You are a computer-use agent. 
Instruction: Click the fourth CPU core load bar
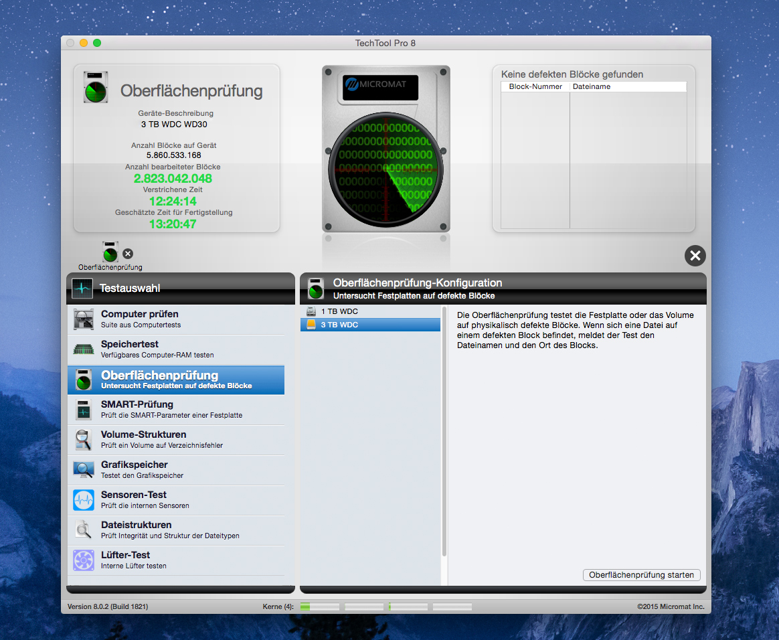(x=452, y=607)
